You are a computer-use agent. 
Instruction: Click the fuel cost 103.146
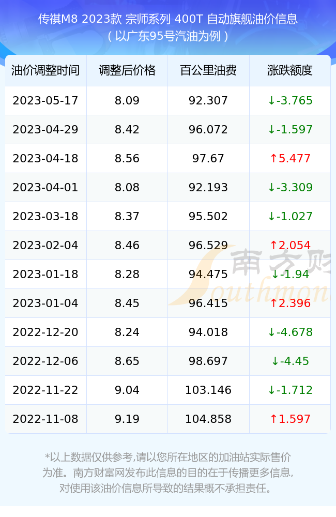208,390
